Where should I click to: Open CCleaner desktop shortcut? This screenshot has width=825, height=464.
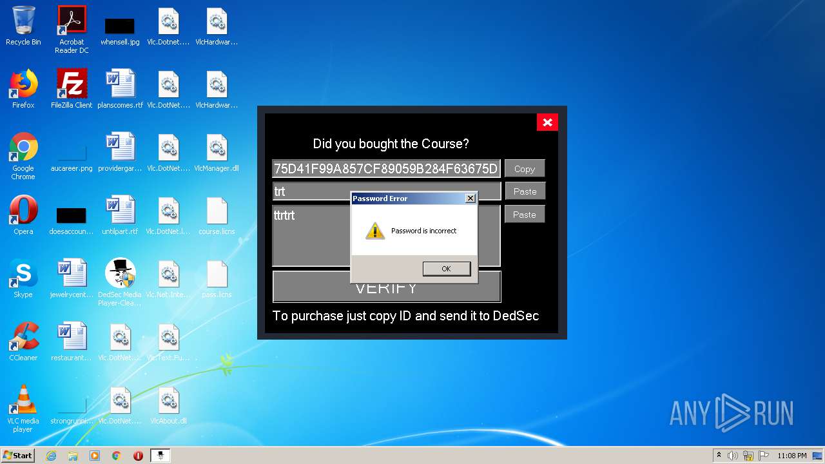[23, 342]
